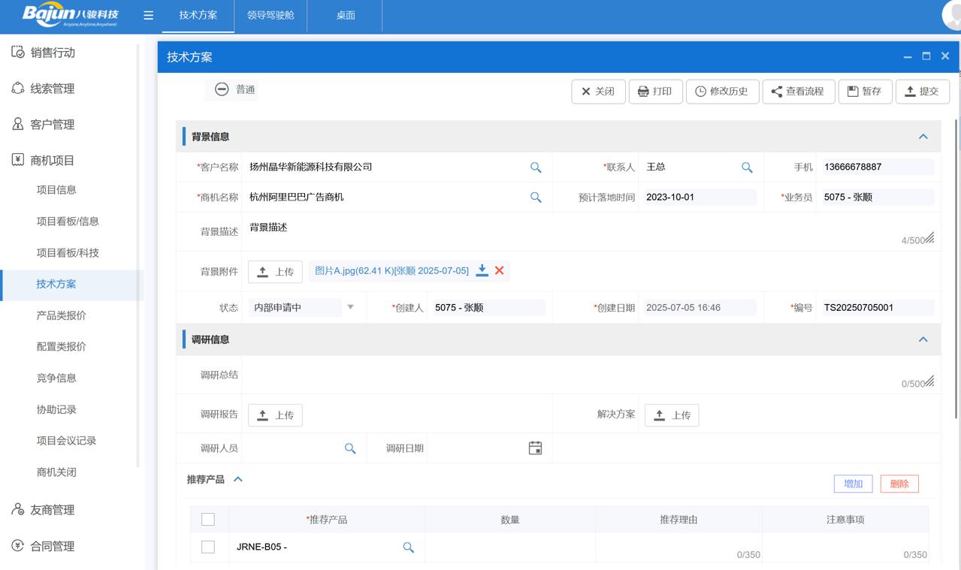961x570 pixels.
Task: Open the 客户名称 search magnifier
Action: 536,167
